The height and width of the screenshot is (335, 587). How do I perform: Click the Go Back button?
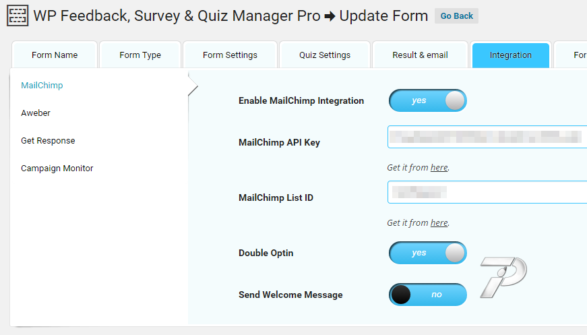click(x=456, y=16)
